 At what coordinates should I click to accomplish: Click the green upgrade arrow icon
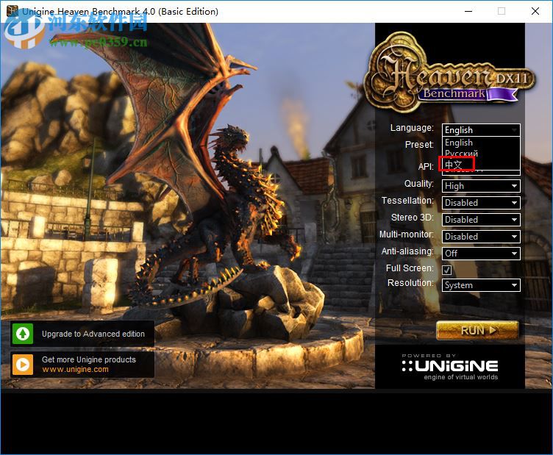[23, 334]
